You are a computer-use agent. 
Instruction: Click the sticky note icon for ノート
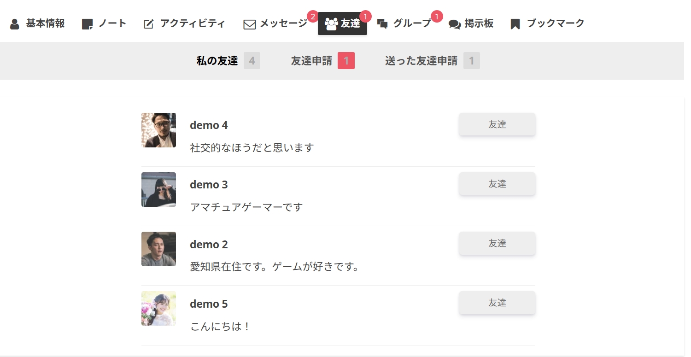87,24
